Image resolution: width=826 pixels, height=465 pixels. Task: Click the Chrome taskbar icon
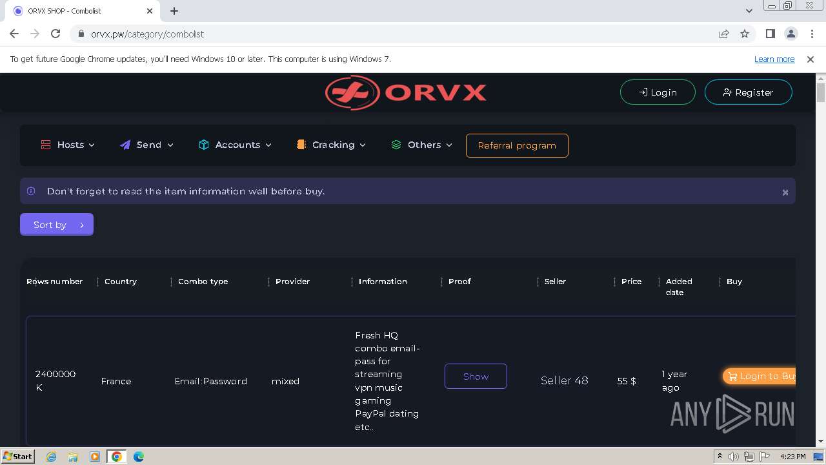pyautogui.click(x=117, y=457)
